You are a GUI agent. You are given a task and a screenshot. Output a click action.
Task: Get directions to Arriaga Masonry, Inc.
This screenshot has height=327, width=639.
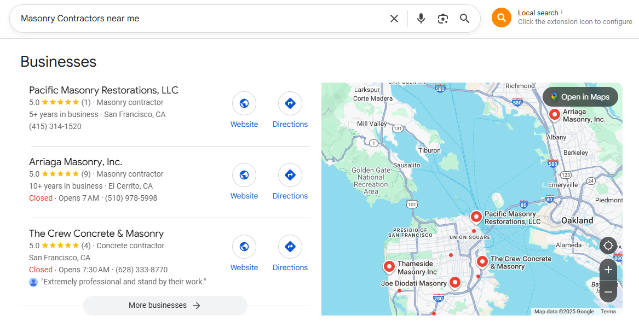click(x=290, y=175)
